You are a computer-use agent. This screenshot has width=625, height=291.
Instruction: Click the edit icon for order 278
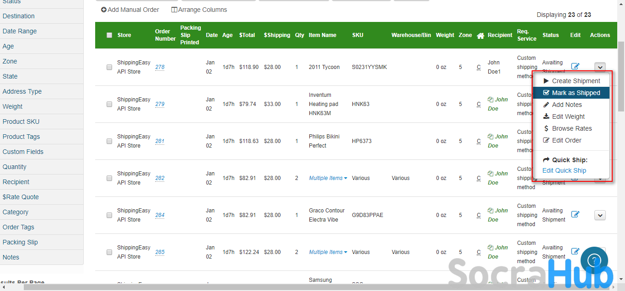pyautogui.click(x=575, y=66)
